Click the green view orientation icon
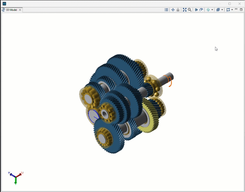Image resolution: width=245 pixels, height=192 pixels. point(208,10)
